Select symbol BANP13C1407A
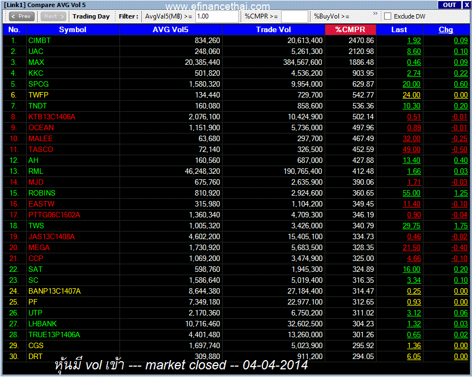472x377 pixels. pos(55,291)
